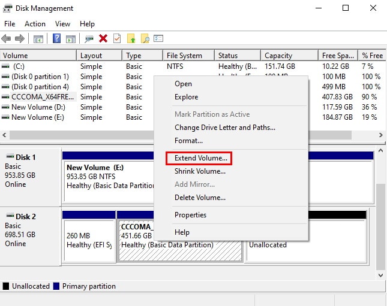387x306 pixels.
Task: Sort by the % Free column header
Action: [372, 56]
